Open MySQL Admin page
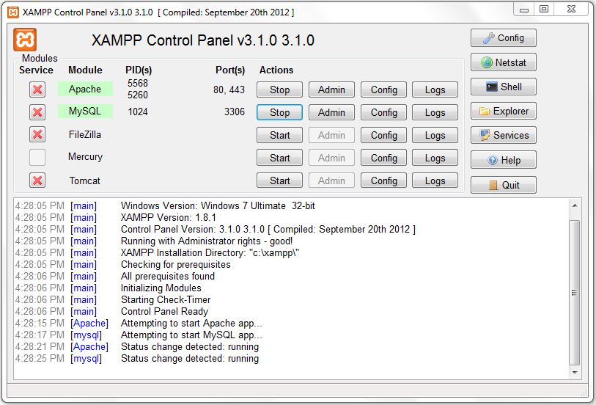 (331, 112)
